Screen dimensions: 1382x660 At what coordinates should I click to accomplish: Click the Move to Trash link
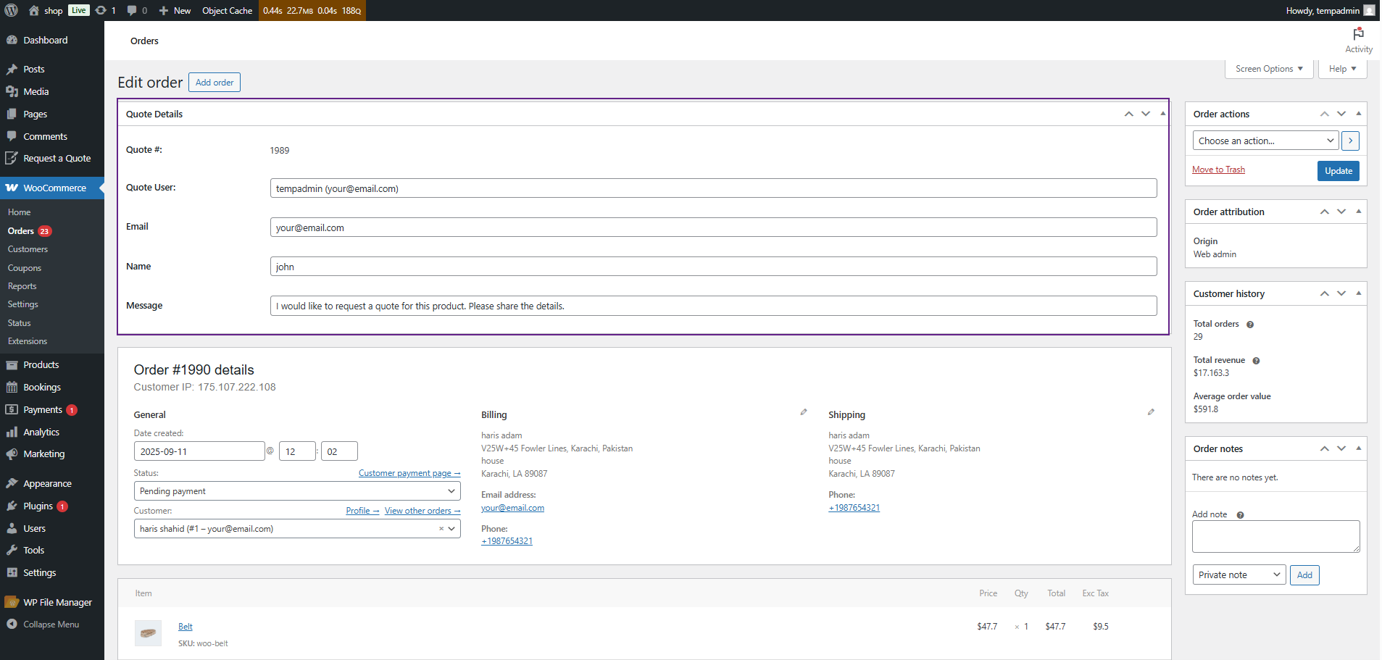(x=1218, y=170)
